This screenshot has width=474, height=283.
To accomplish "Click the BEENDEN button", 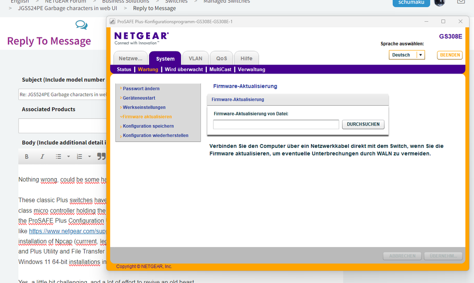I will click(450, 55).
